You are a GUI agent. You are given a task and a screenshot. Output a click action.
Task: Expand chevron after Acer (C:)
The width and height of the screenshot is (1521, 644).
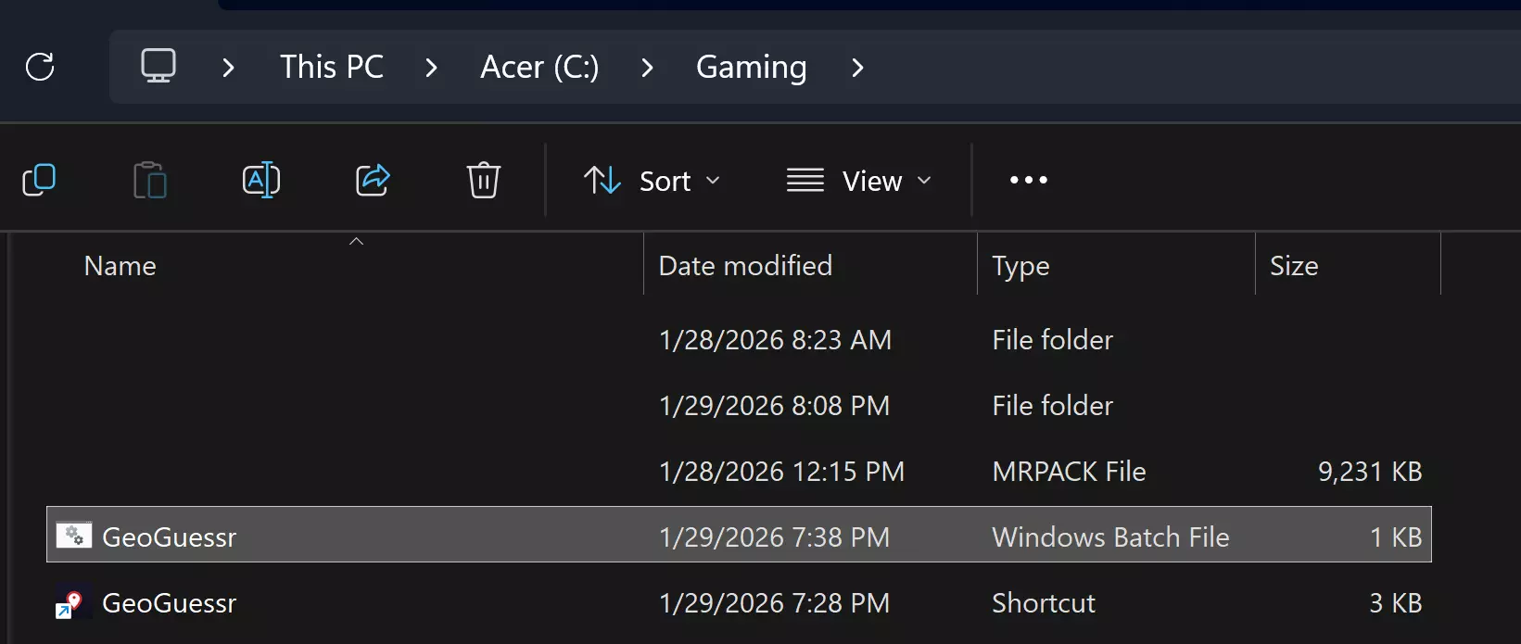[x=648, y=67]
